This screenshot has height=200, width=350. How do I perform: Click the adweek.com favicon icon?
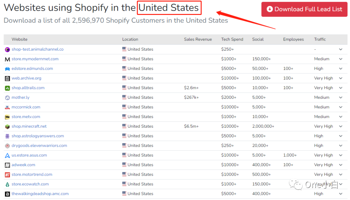(7, 165)
